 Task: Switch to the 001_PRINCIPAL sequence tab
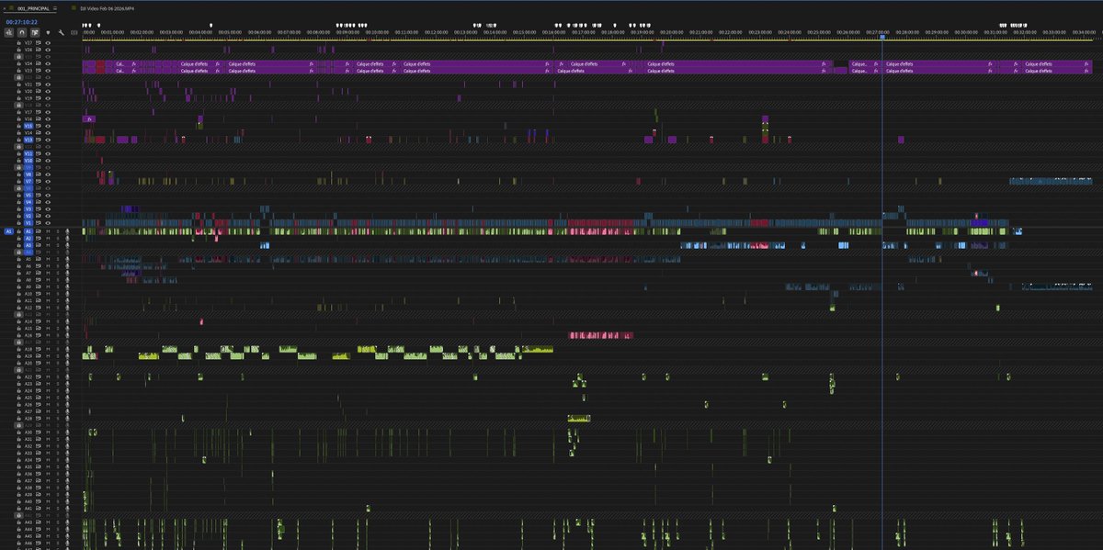[x=33, y=8]
